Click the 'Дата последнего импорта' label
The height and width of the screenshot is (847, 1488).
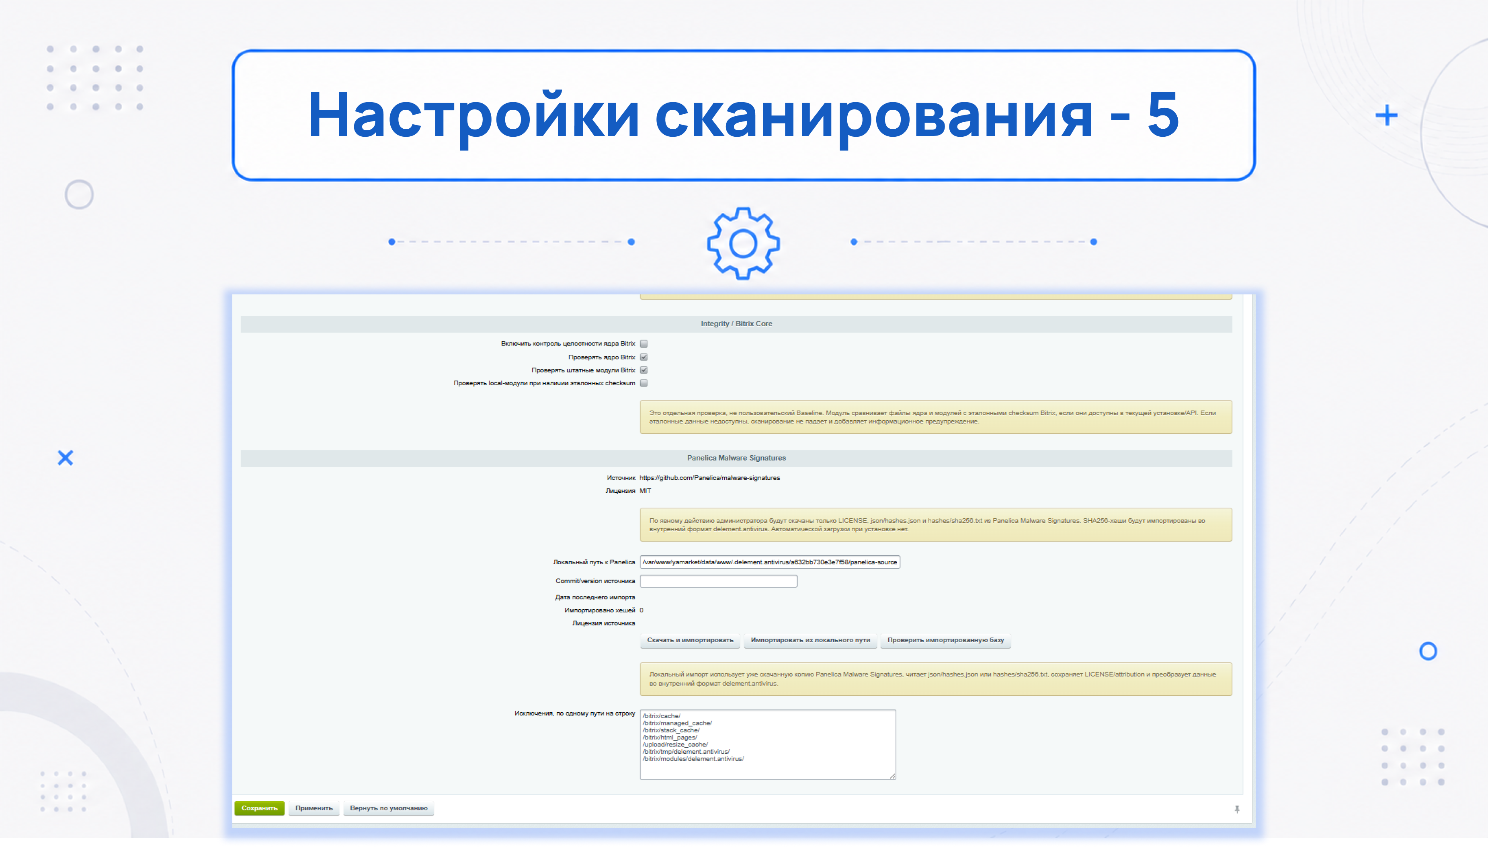(595, 597)
